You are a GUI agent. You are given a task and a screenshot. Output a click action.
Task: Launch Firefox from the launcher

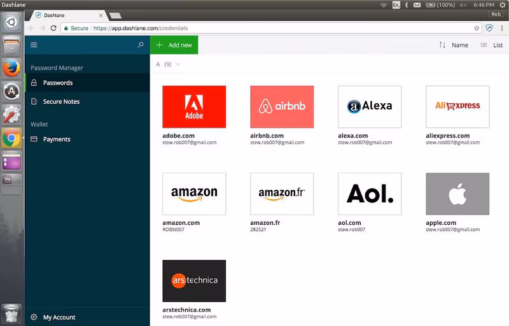click(11, 68)
